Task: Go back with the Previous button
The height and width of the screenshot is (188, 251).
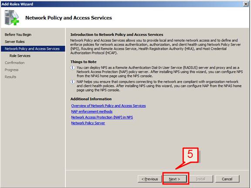Action: pos(150,179)
